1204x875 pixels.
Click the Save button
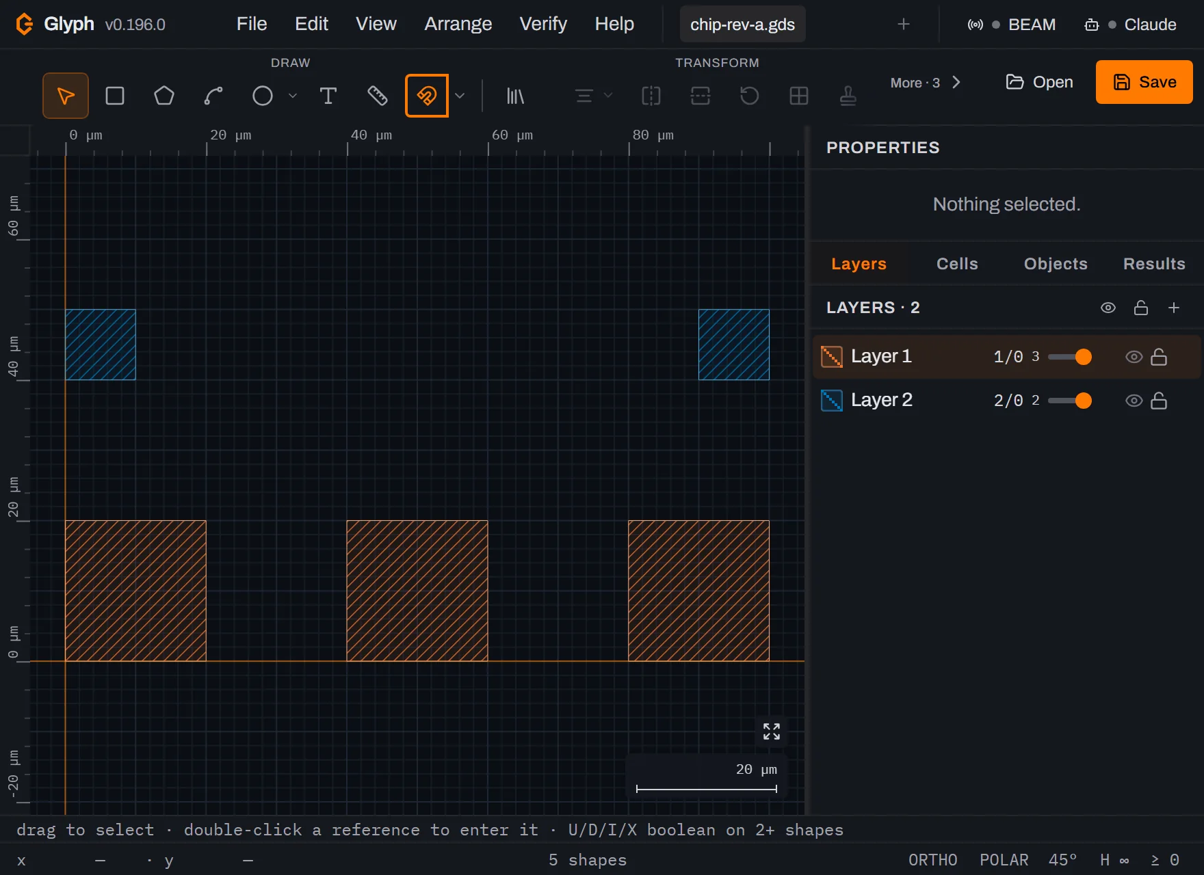click(x=1144, y=82)
